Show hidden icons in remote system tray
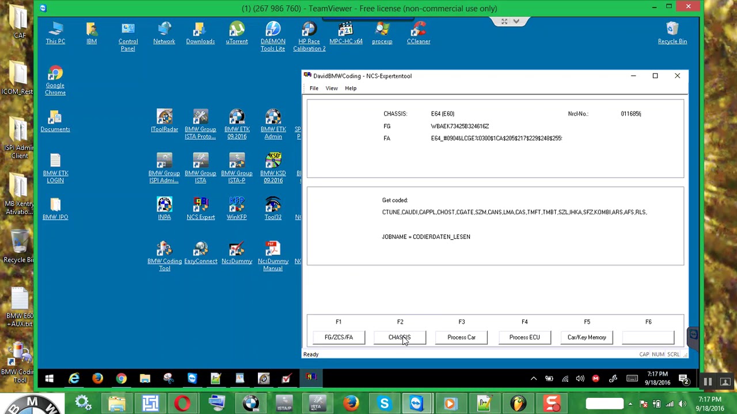 (x=534, y=378)
